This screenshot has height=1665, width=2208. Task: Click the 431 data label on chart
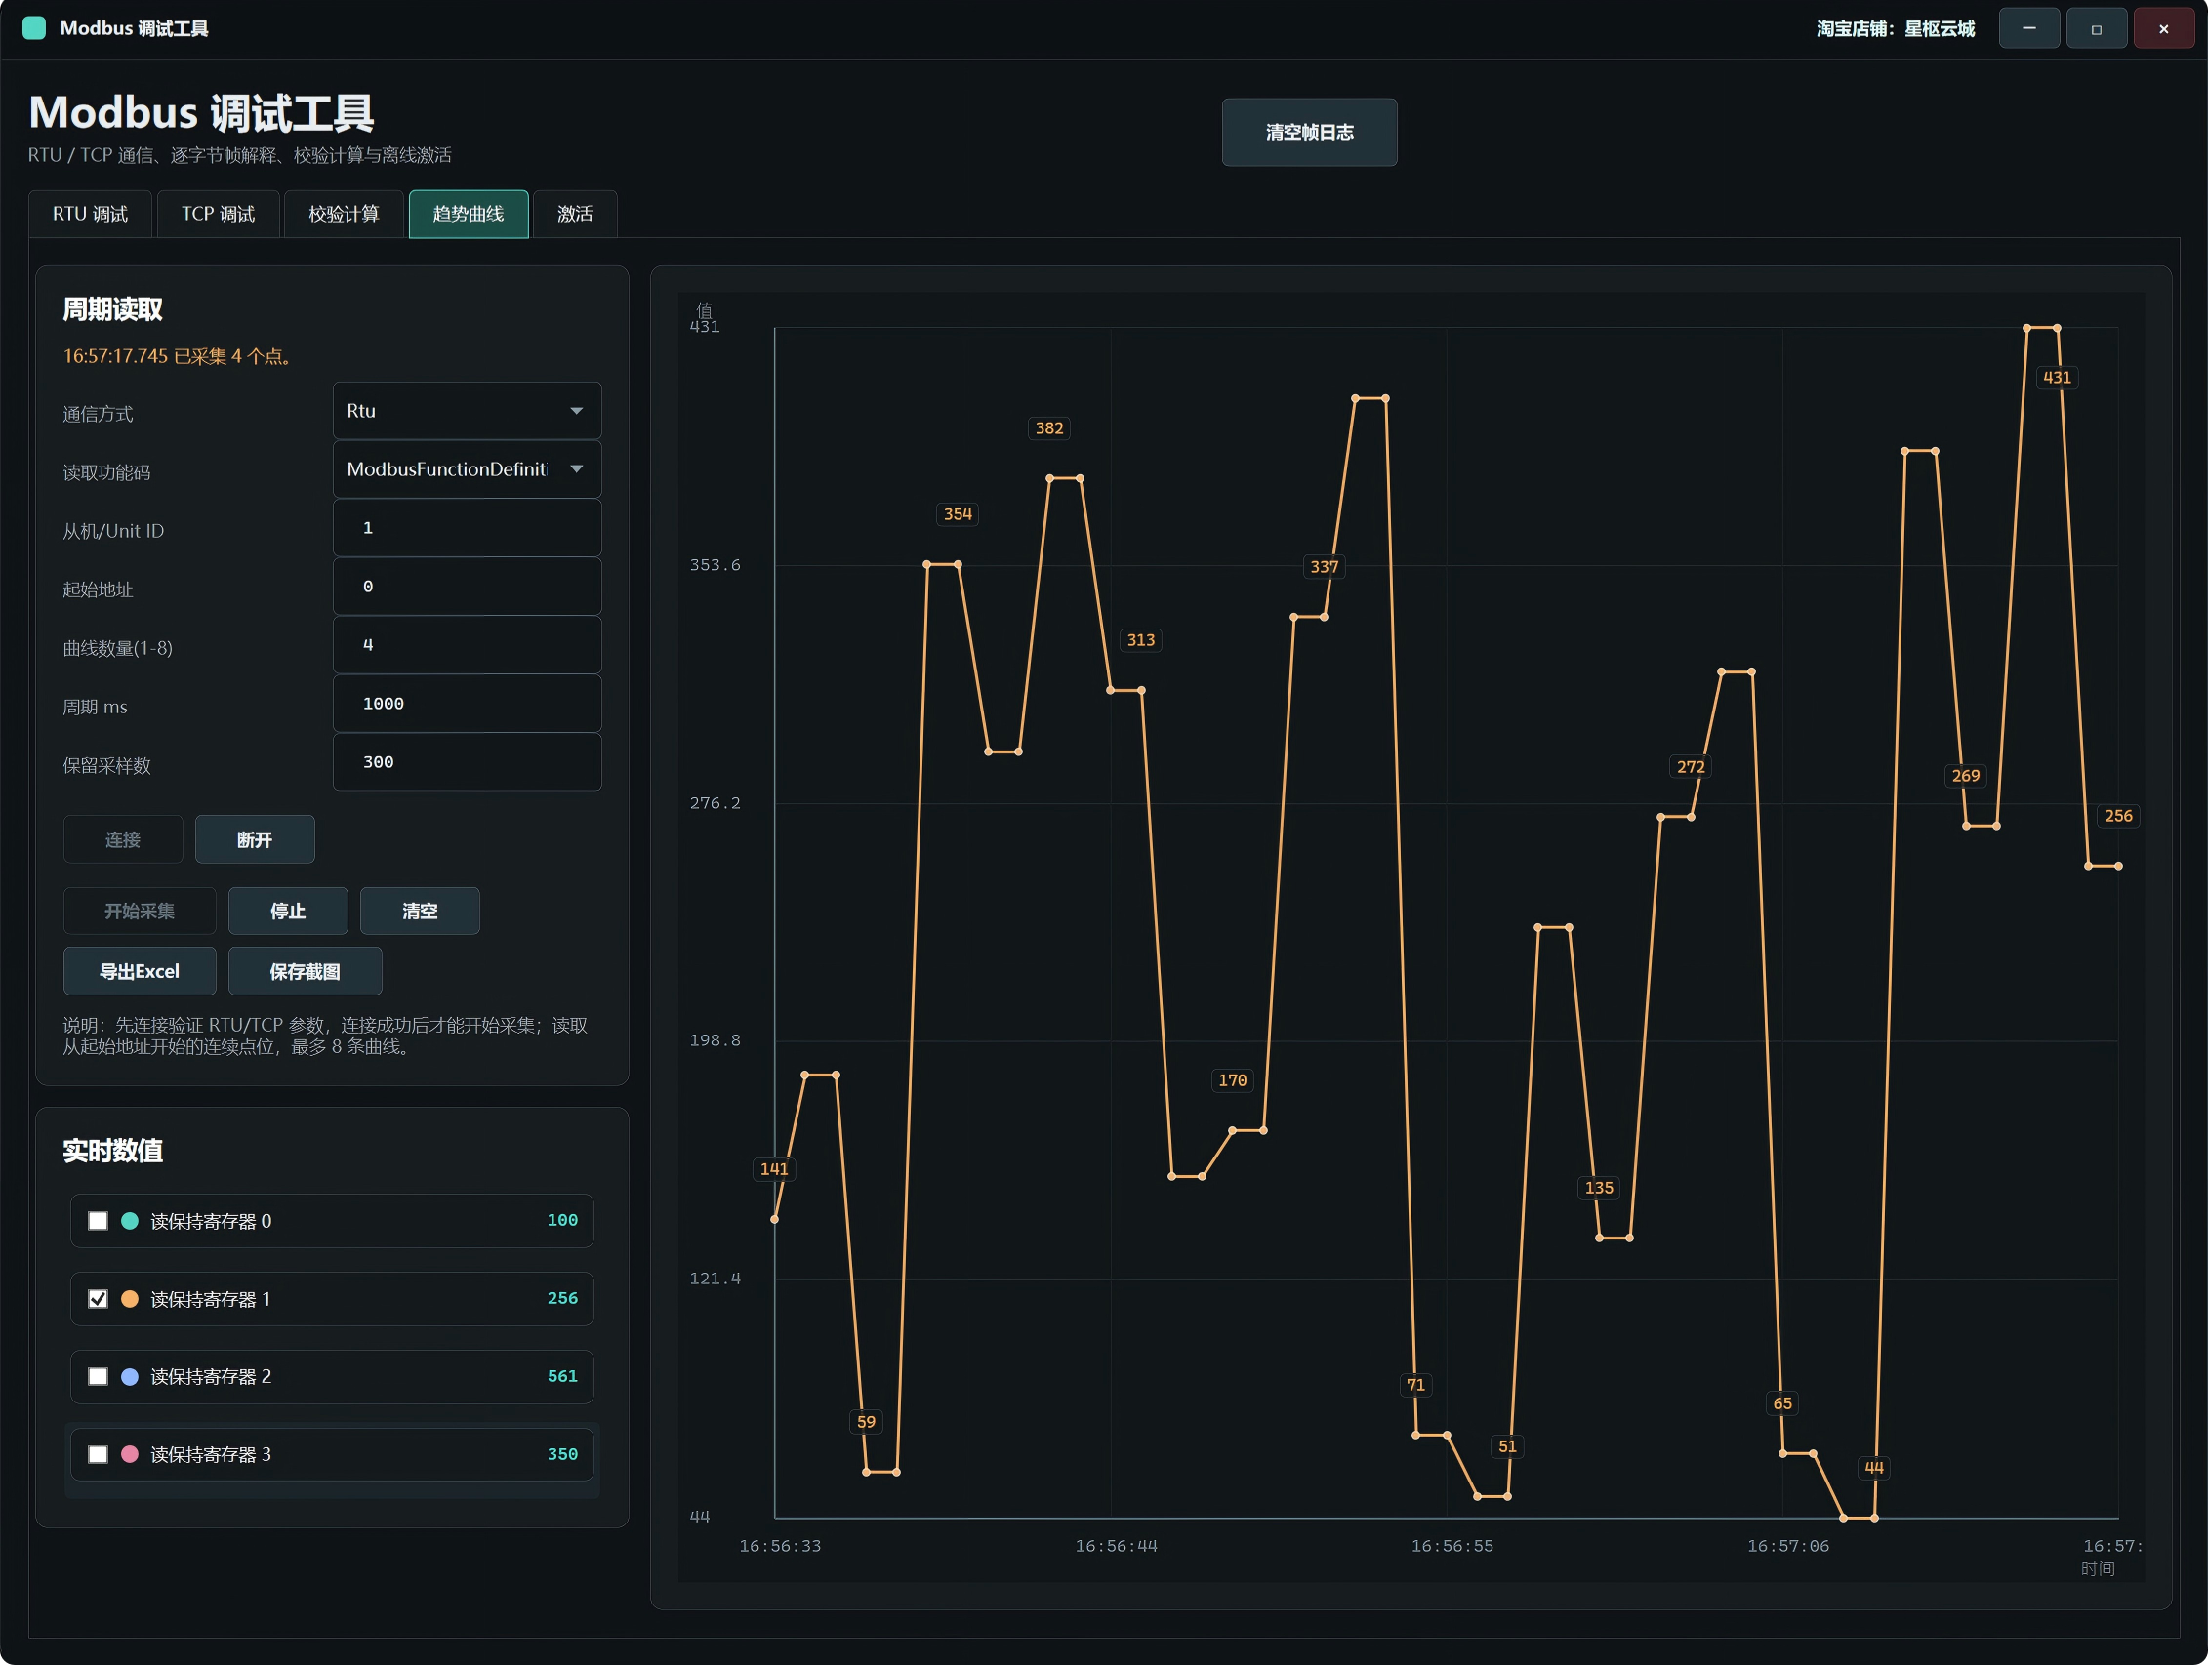tap(2057, 378)
